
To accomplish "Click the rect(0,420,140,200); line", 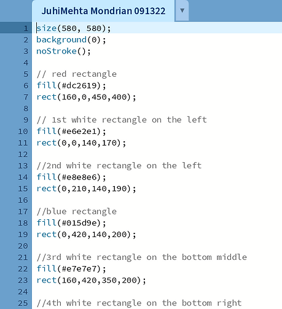I will [86, 234].
